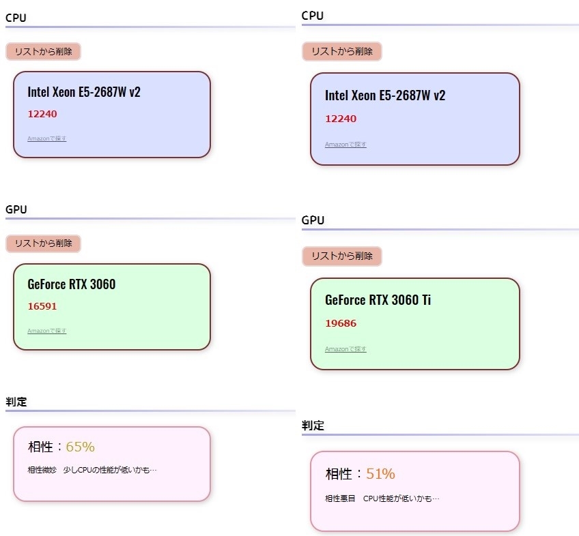Select the 19686 GPU score
This screenshot has height=536, width=579.
pyautogui.click(x=341, y=323)
